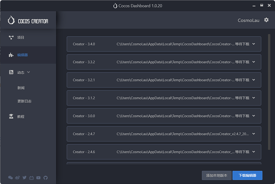Open the 项目 projects tab
Screen dimensions: 275x184
point(28,37)
